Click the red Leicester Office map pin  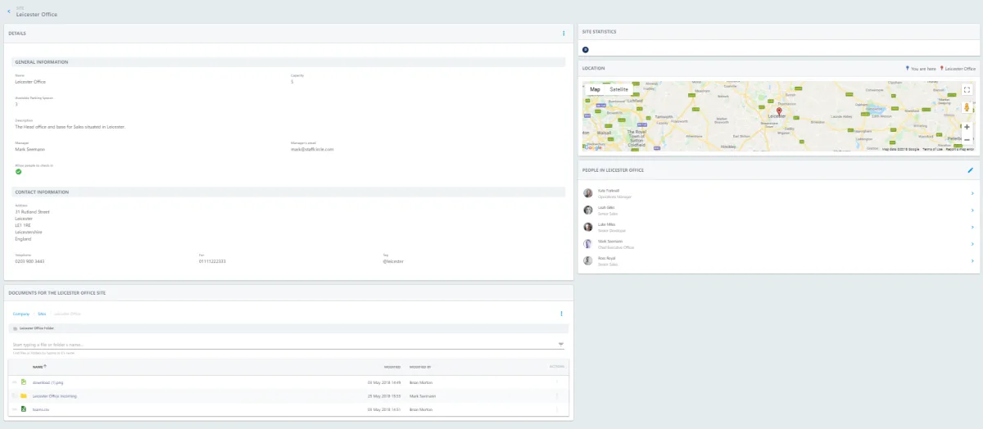coord(779,111)
